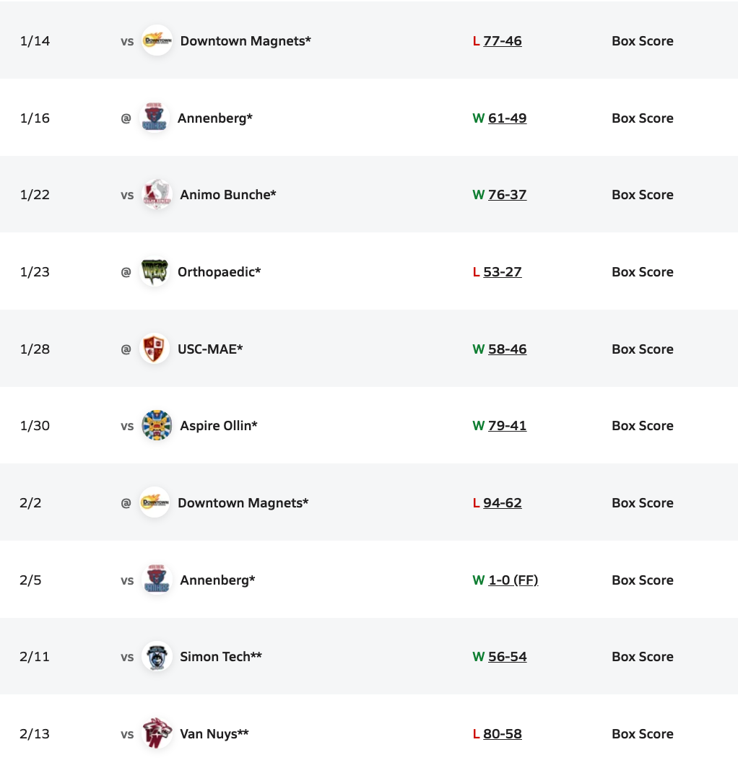
Task: Open the 56-54 Simon Tech score
Action: (507, 657)
